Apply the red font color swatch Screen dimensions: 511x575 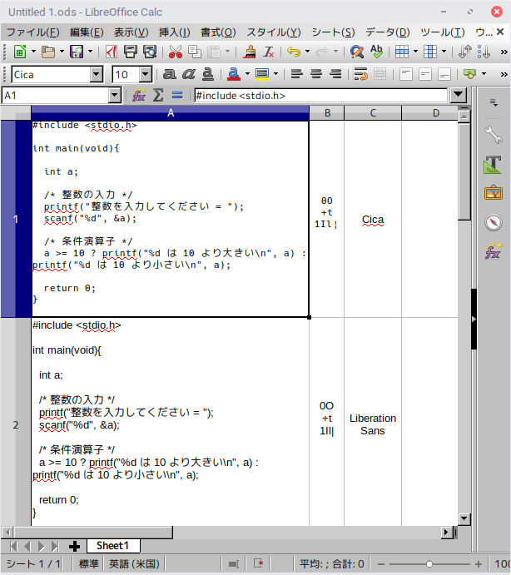point(234,74)
